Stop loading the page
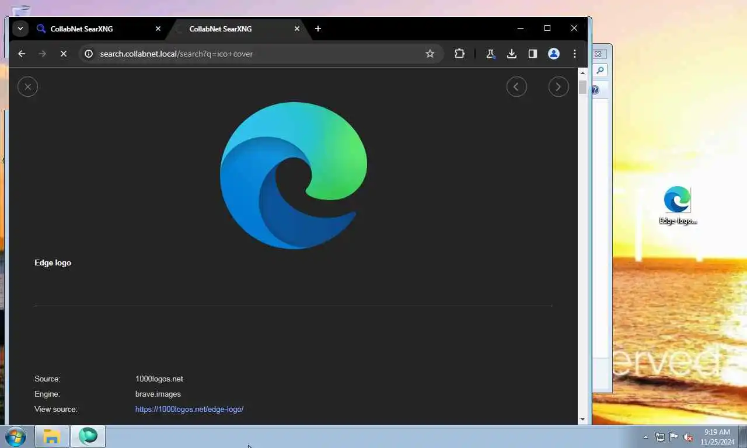747x448 pixels. pyautogui.click(x=64, y=54)
